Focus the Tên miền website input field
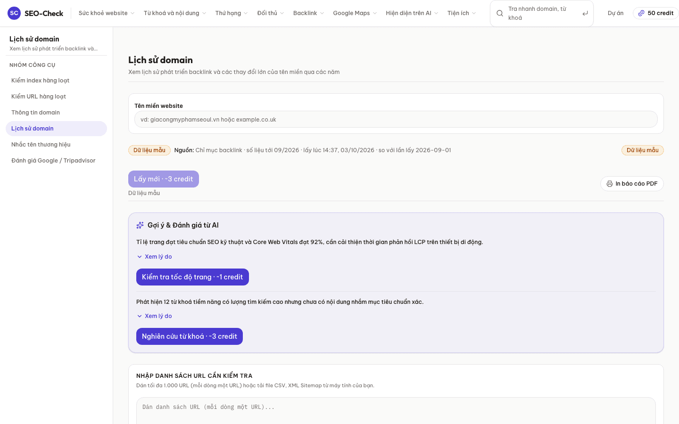This screenshot has width=679, height=424. [396, 119]
